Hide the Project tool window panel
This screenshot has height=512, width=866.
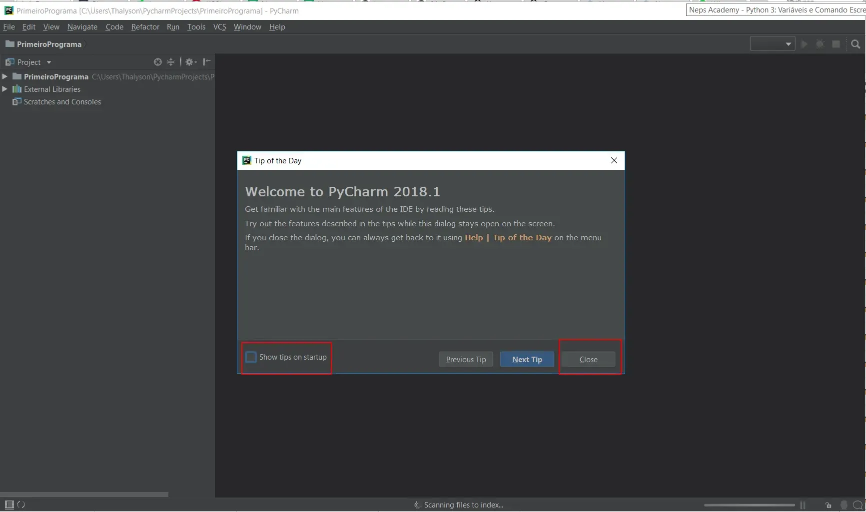(x=206, y=62)
